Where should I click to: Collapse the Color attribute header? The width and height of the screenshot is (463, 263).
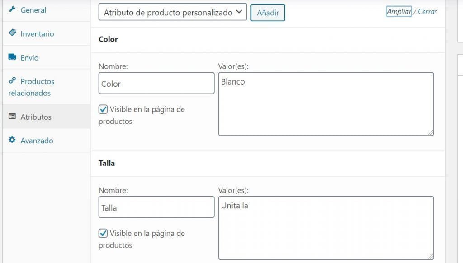pyautogui.click(x=268, y=40)
